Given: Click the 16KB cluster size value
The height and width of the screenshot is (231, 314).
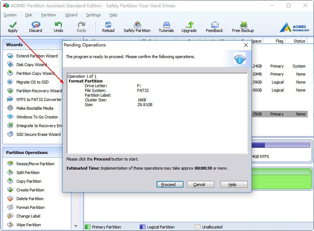Looking at the screenshot, I should pyautogui.click(x=142, y=100).
